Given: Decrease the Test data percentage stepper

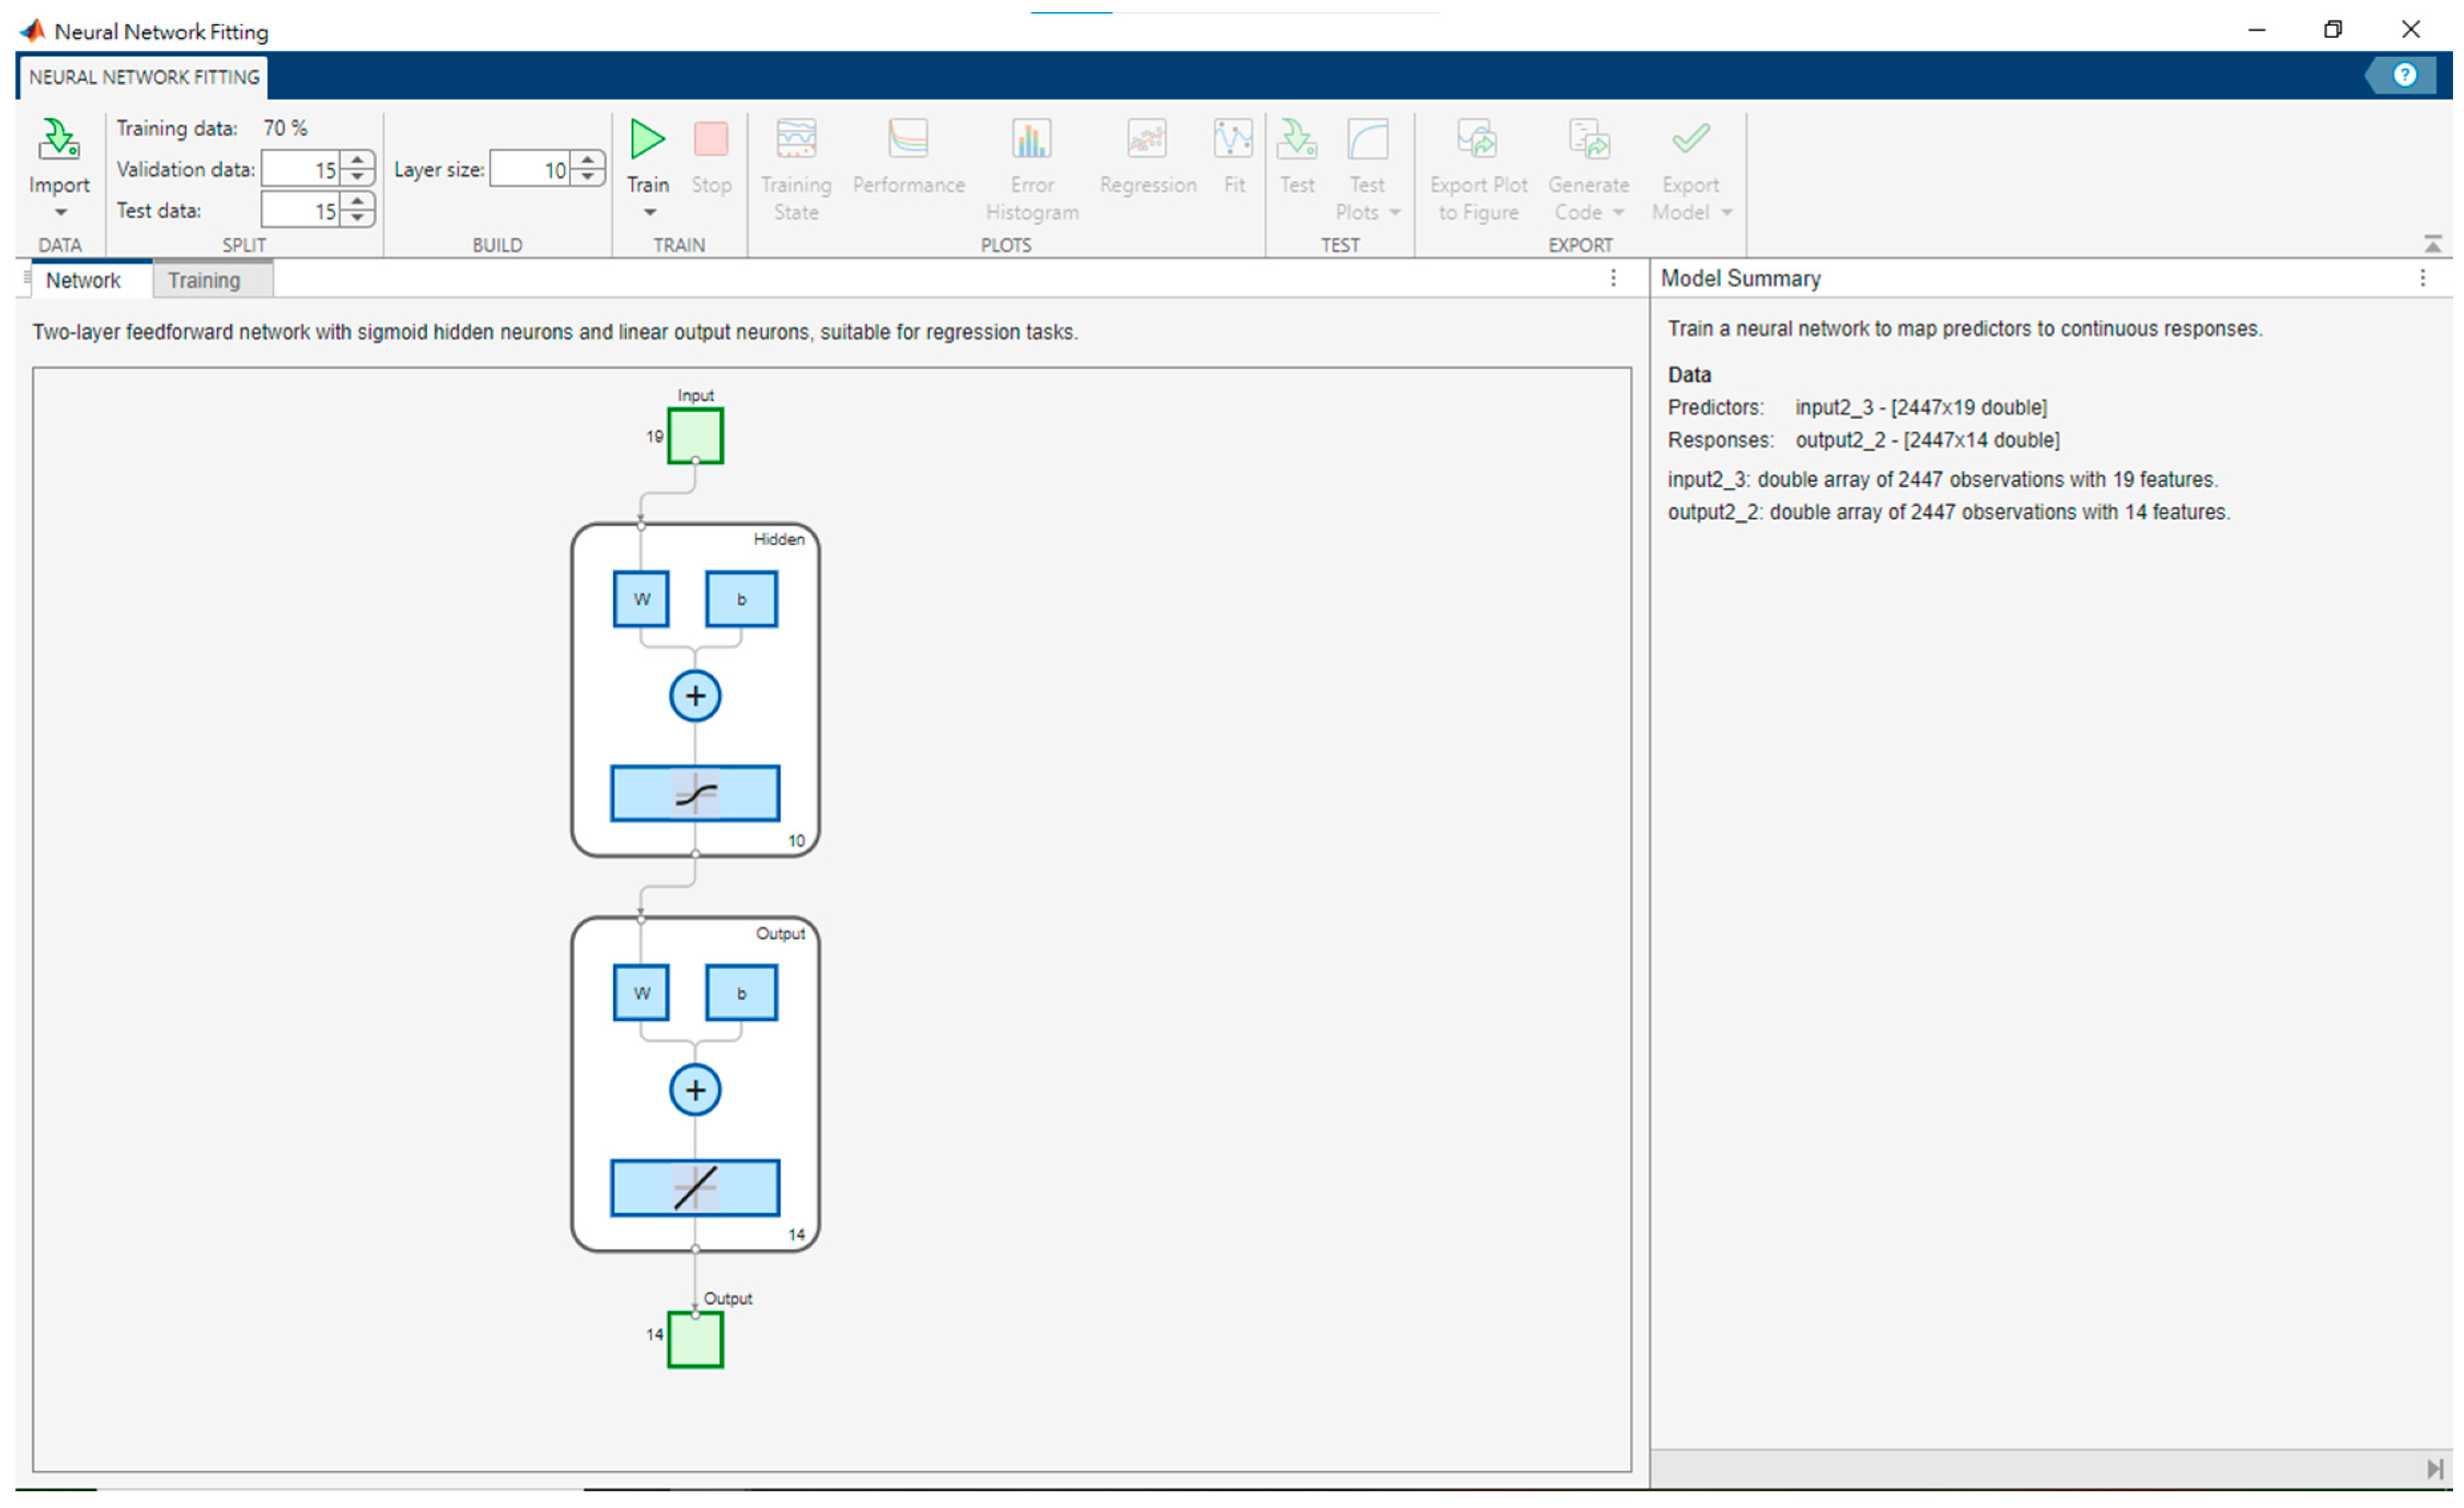Looking at the screenshot, I should click(x=358, y=218).
